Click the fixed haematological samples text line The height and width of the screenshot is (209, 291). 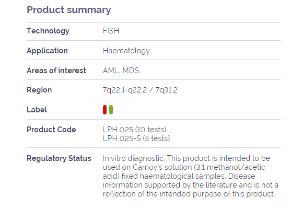click(x=179, y=176)
